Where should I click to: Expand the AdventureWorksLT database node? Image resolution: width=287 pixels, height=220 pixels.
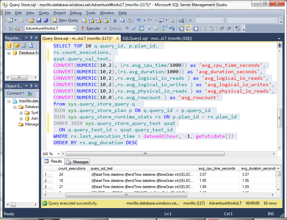21,119
